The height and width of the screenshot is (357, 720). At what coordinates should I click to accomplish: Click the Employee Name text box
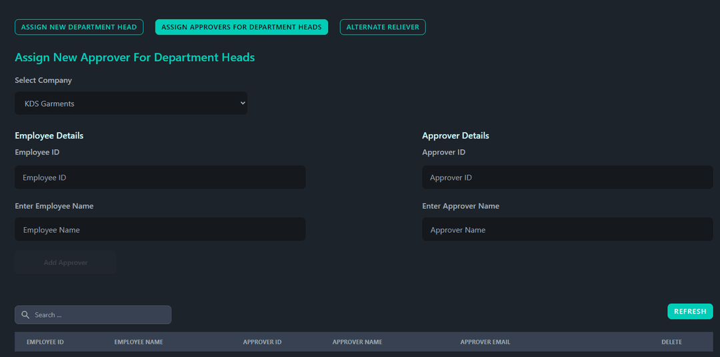click(160, 230)
